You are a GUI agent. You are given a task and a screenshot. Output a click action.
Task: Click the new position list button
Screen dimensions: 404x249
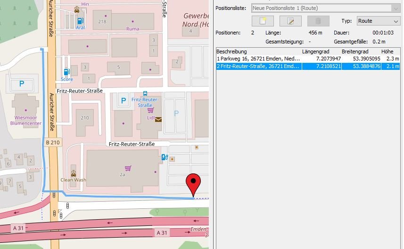click(x=263, y=21)
